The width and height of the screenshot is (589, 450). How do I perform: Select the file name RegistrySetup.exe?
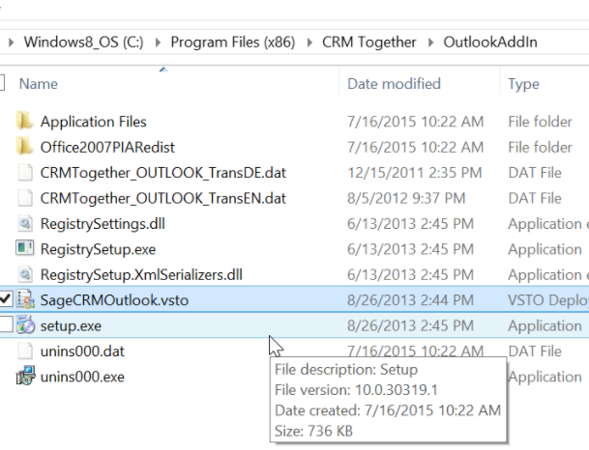[98, 249]
